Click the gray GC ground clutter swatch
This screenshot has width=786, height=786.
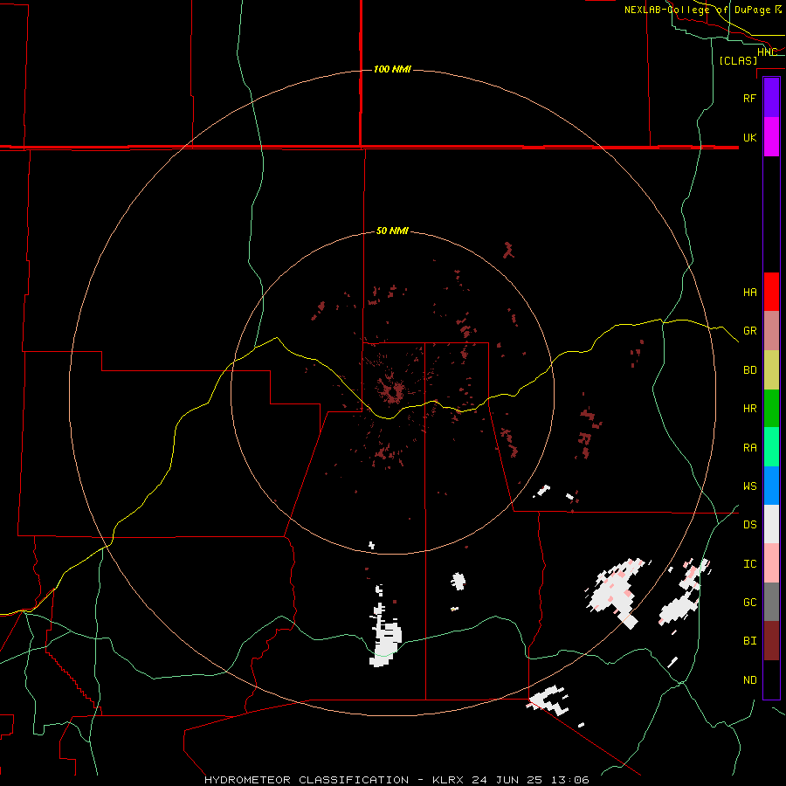(x=771, y=602)
